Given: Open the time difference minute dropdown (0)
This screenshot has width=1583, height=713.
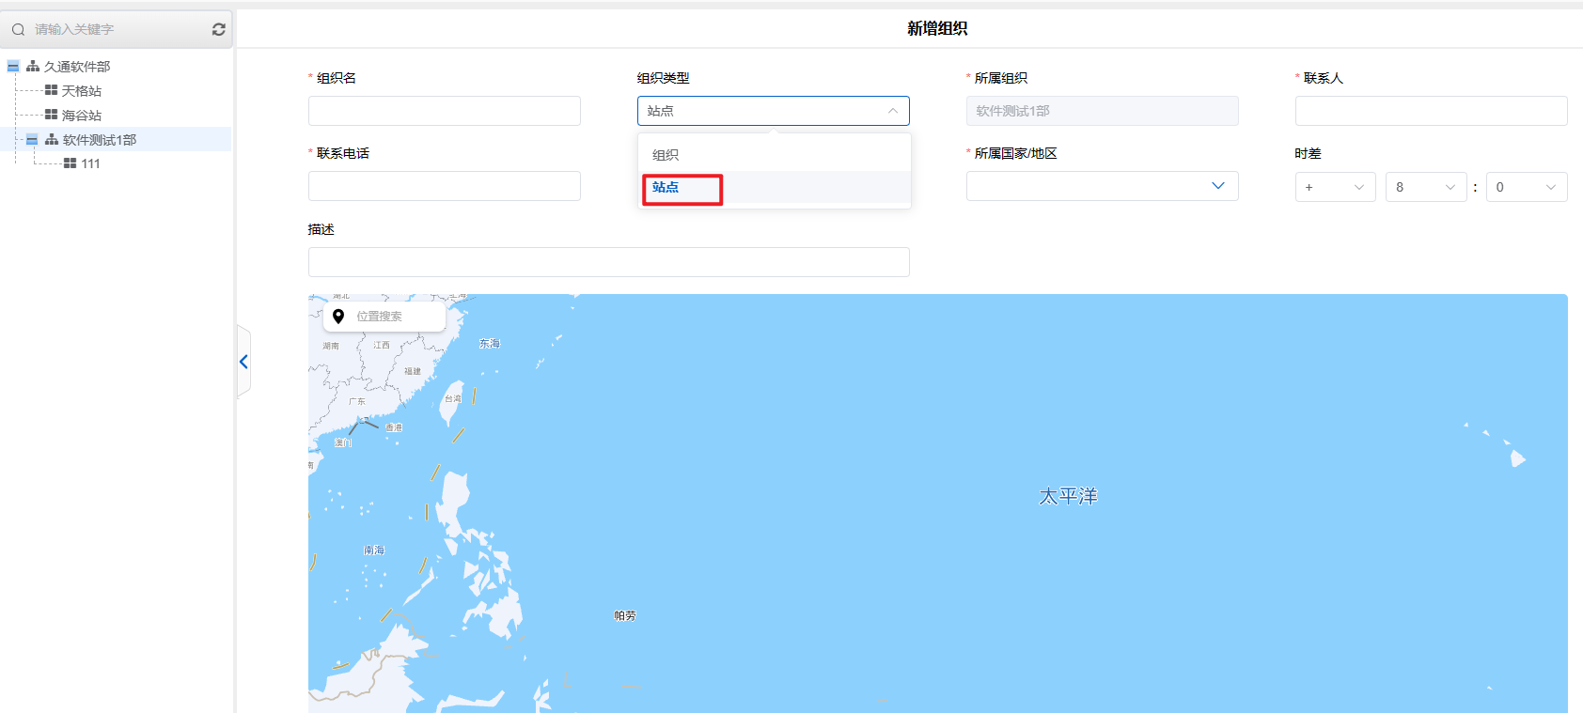Looking at the screenshot, I should [x=1527, y=187].
